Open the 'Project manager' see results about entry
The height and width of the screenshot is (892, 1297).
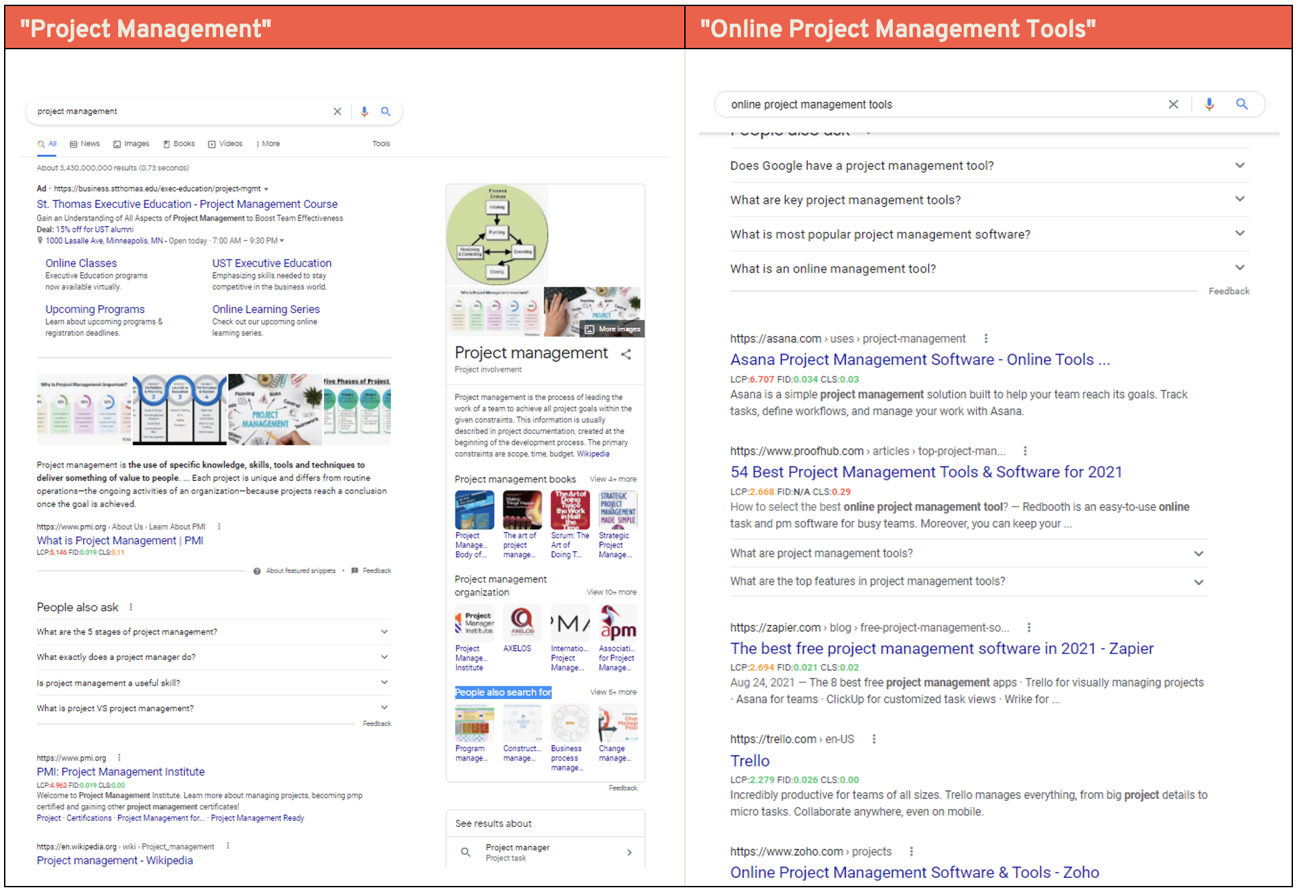click(545, 852)
